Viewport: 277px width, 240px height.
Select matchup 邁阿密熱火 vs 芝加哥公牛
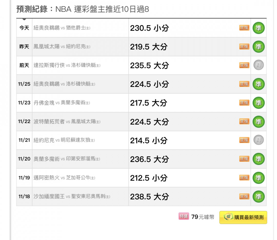pyautogui.click(x=64, y=177)
